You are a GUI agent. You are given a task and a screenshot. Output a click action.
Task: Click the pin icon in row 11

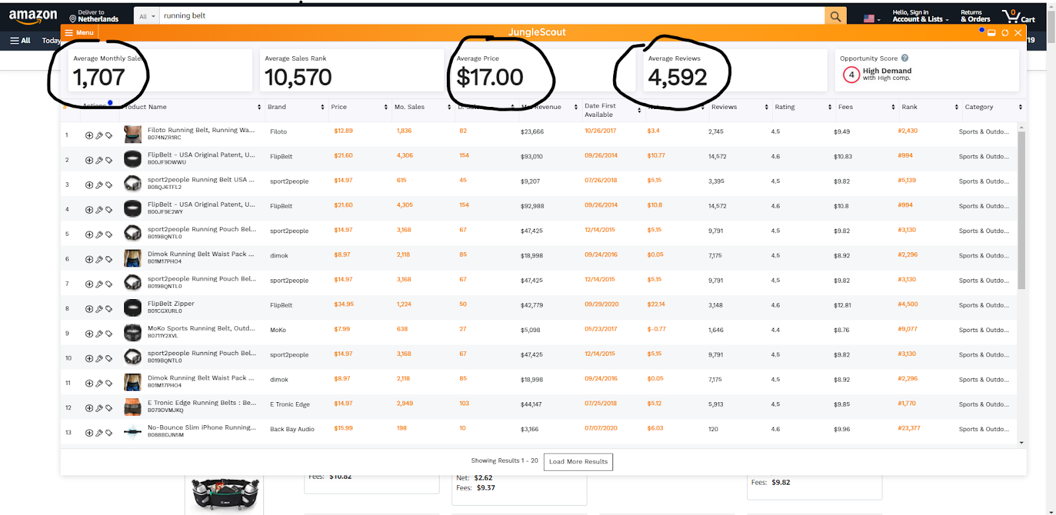99,383
